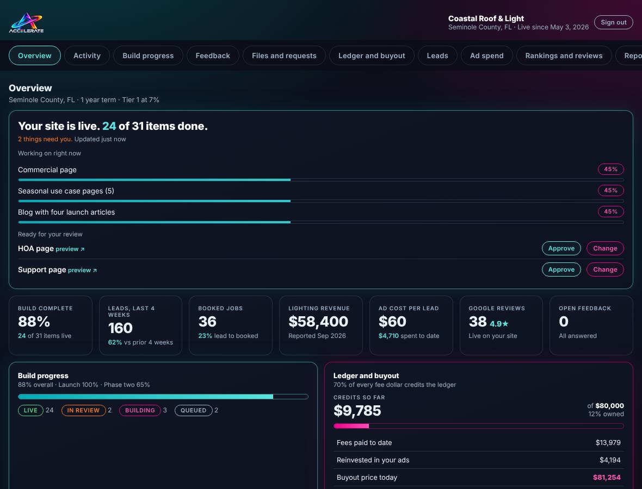Click '$4,710 spent to date' text
642x489 pixels.
409,336
